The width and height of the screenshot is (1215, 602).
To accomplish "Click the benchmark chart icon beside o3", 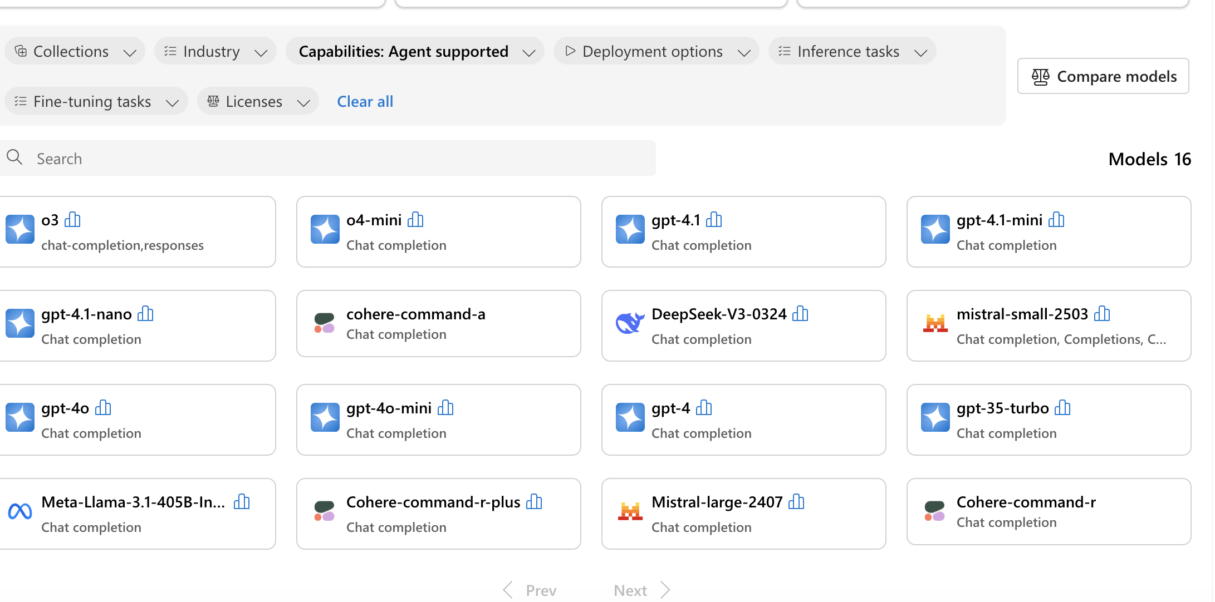I will point(72,220).
